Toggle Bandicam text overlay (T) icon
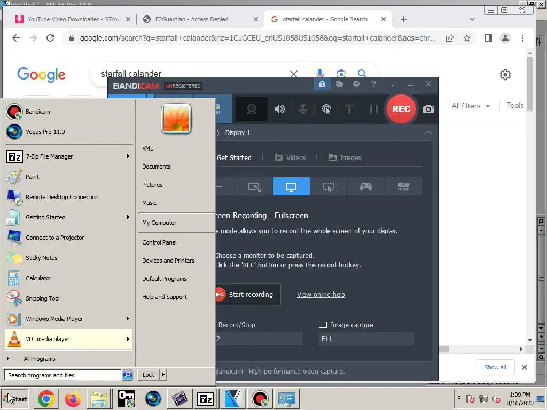This screenshot has width=547, height=410. click(x=349, y=109)
